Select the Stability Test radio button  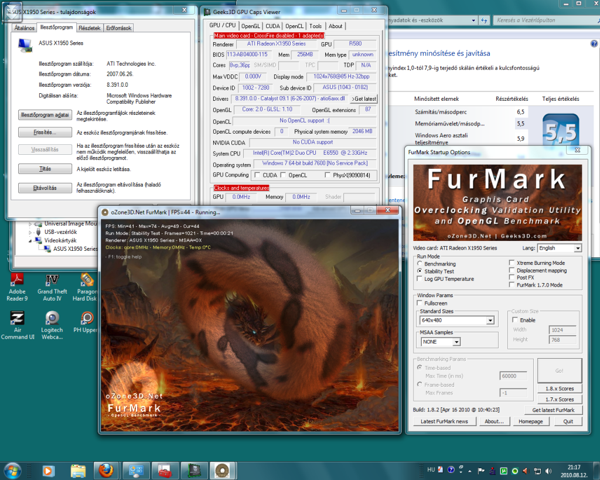pyautogui.click(x=420, y=271)
